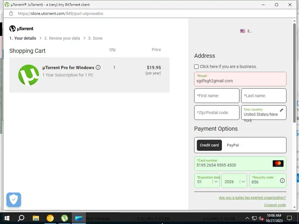Image resolution: width=299 pixels, height=224 pixels.
Task: Click the $19.95 price text
Action: coord(154,67)
